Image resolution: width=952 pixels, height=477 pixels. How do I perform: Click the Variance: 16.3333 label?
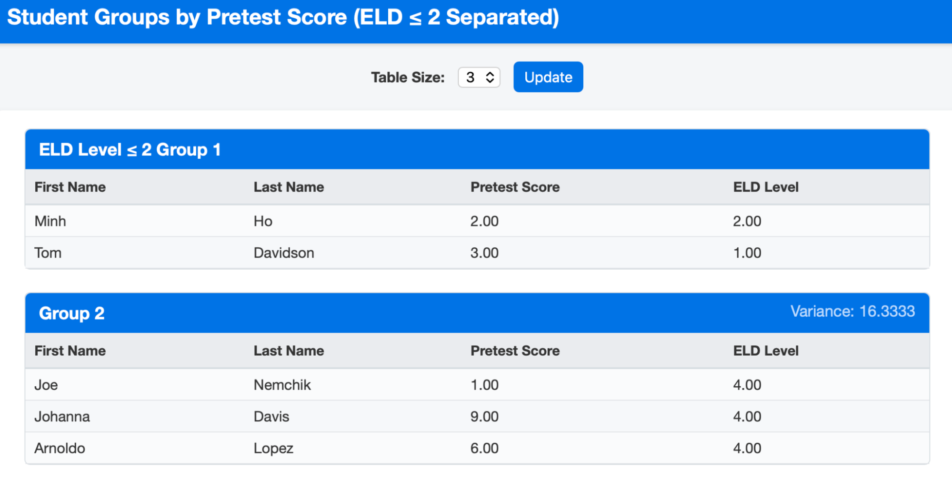pos(852,312)
